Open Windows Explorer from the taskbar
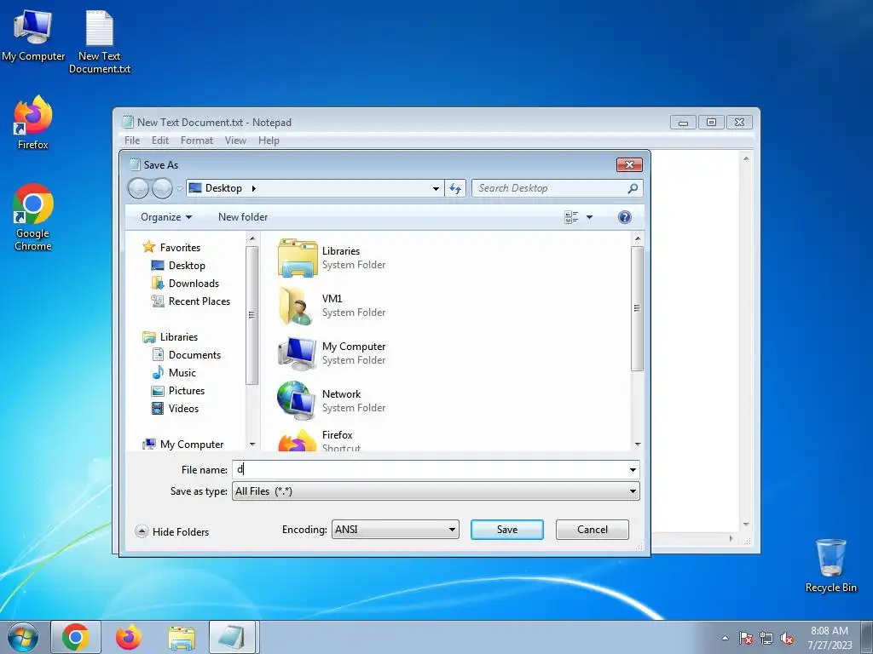The height and width of the screenshot is (654, 873). coord(182,637)
